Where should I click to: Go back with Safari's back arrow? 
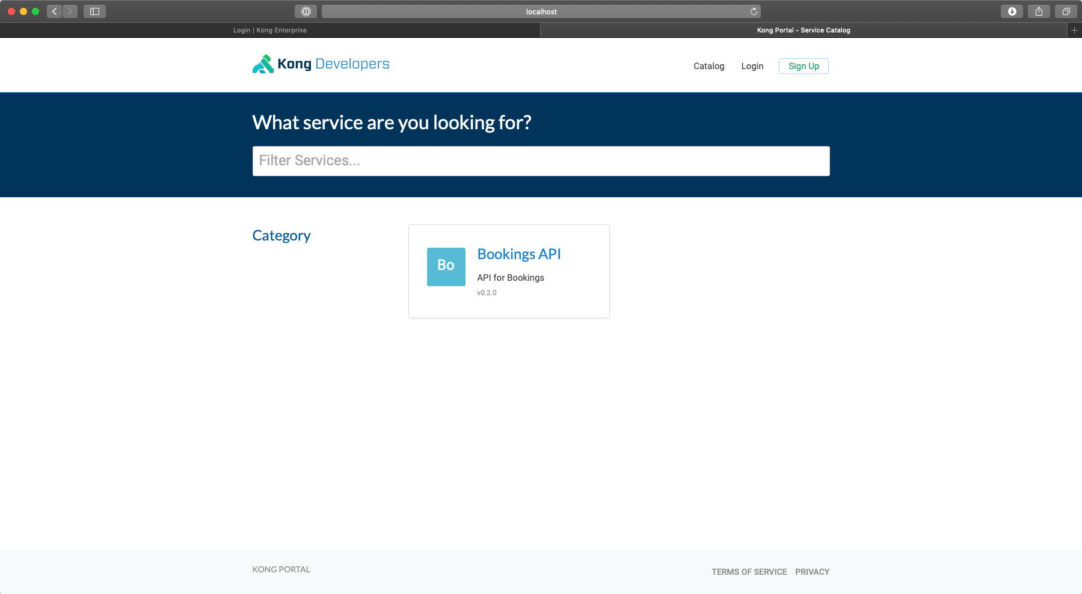(55, 11)
